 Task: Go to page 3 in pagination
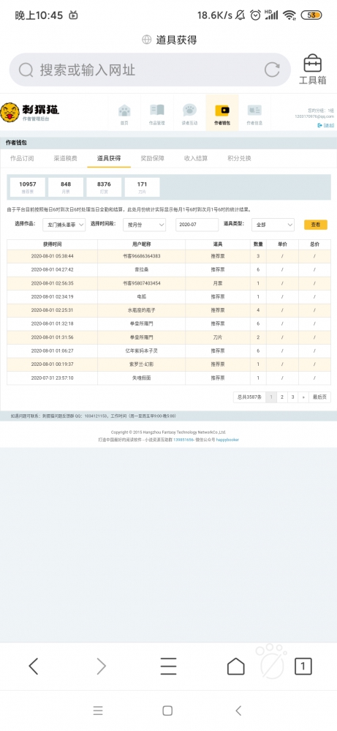tap(292, 397)
